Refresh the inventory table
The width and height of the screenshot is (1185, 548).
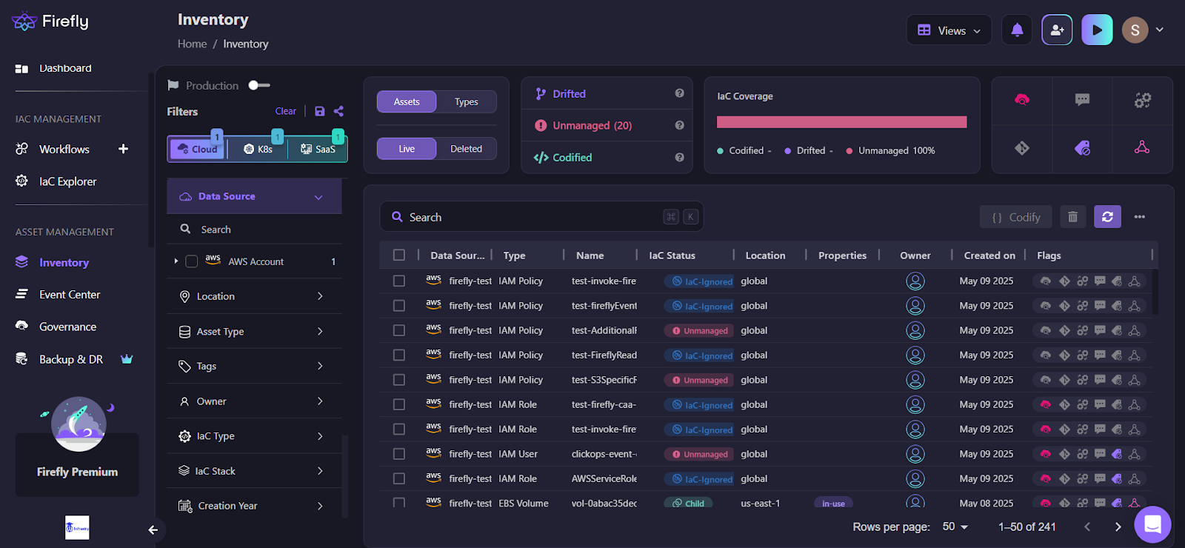(x=1107, y=217)
